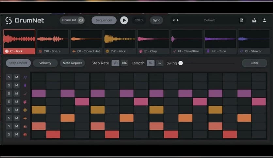Screen dimensions: 273x158
Task: Click the export/share icon
Action: [254, 20]
